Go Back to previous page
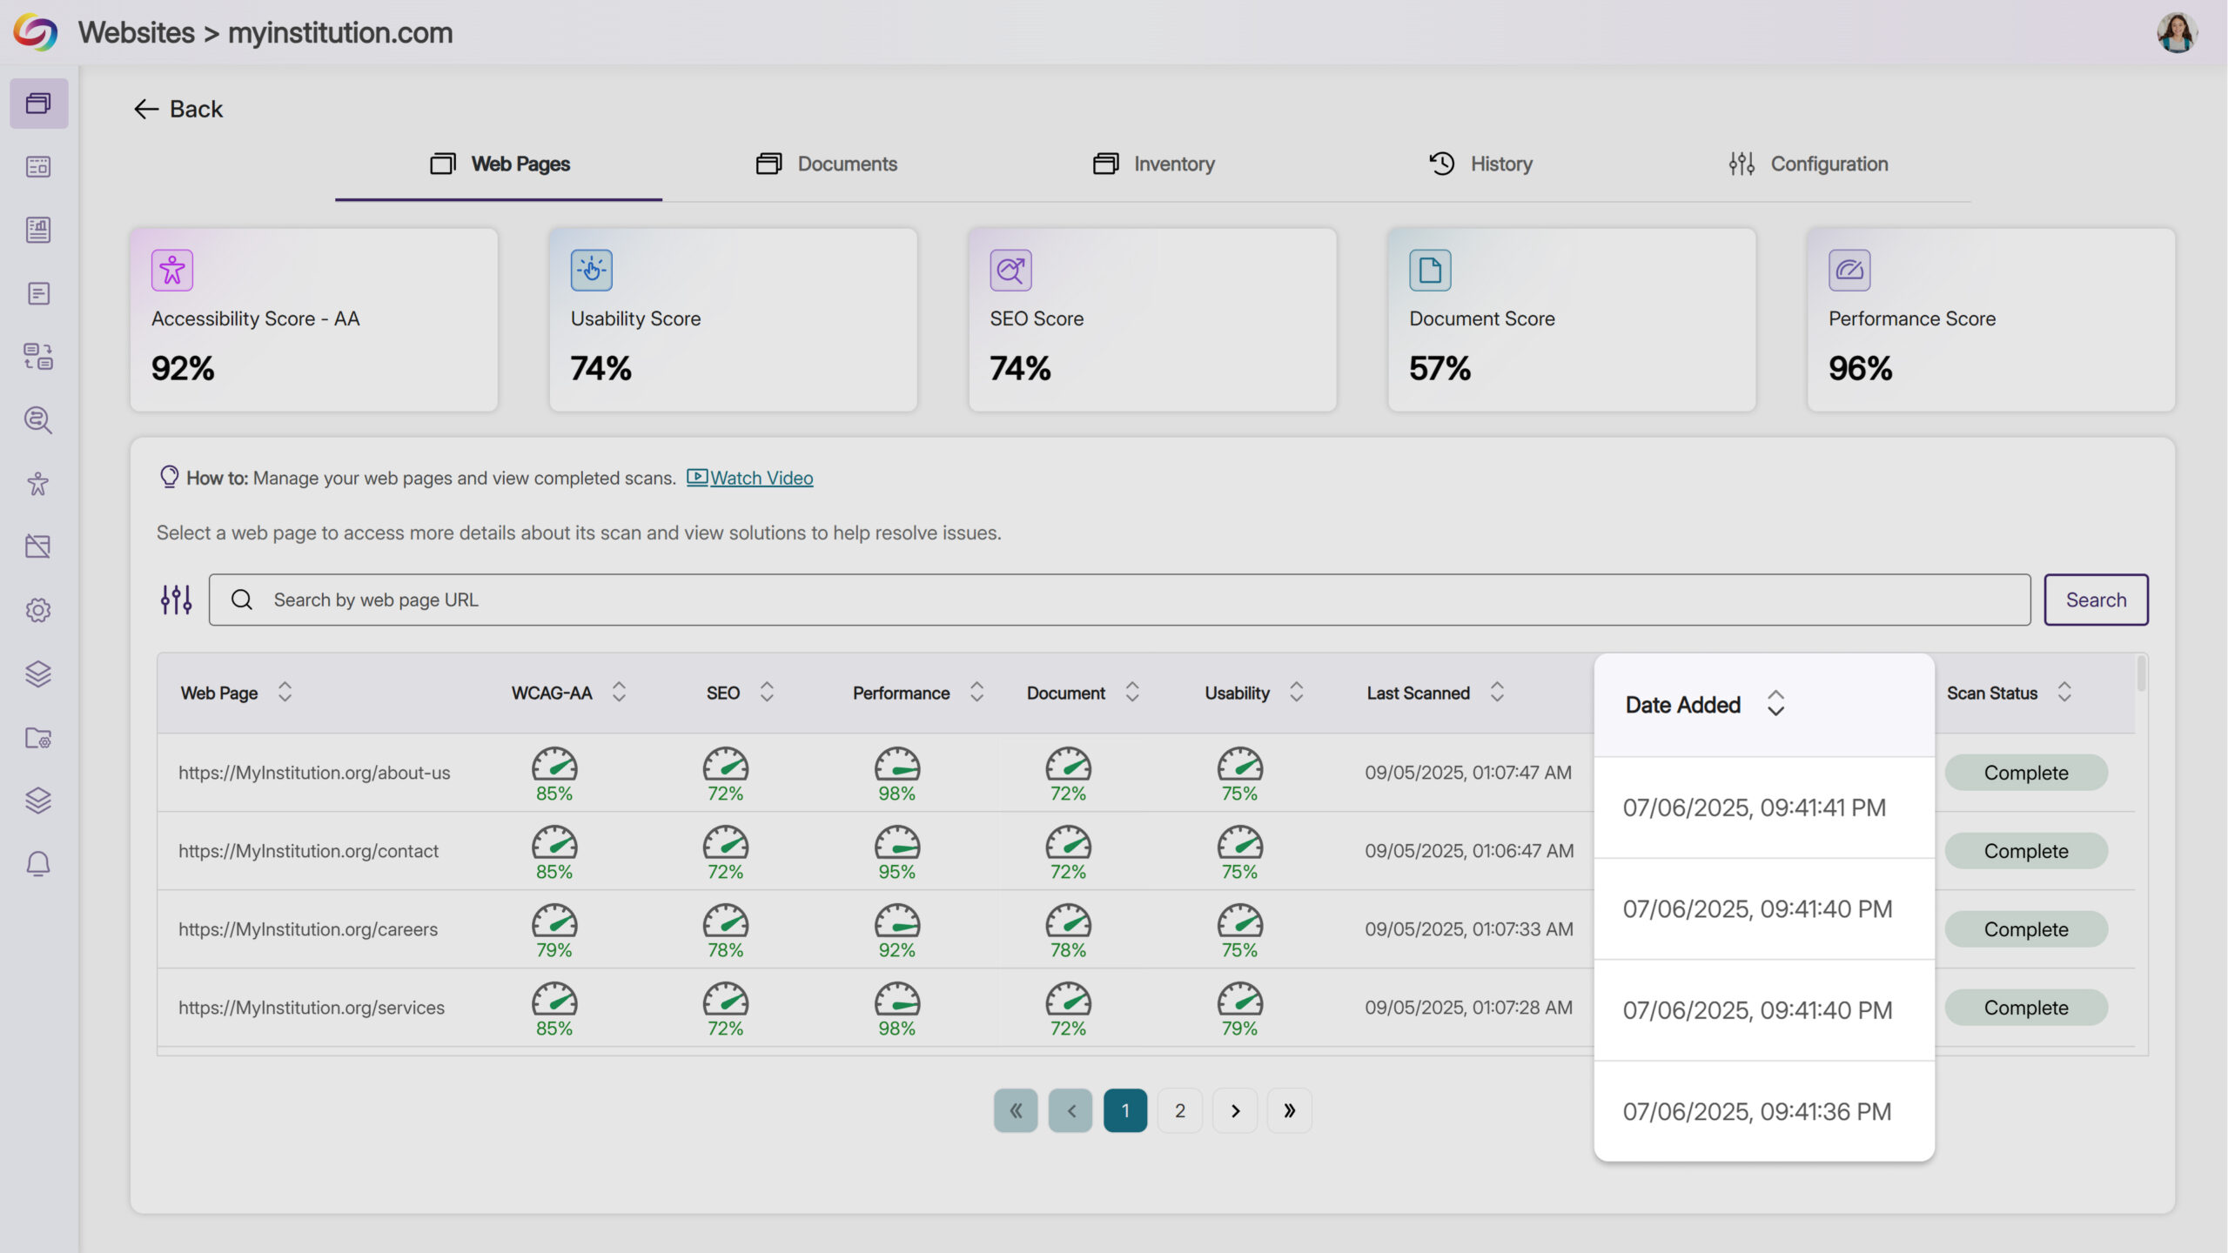2228x1253 pixels. coord(178,109)
